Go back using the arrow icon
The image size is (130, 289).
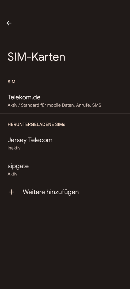(9, 23)
